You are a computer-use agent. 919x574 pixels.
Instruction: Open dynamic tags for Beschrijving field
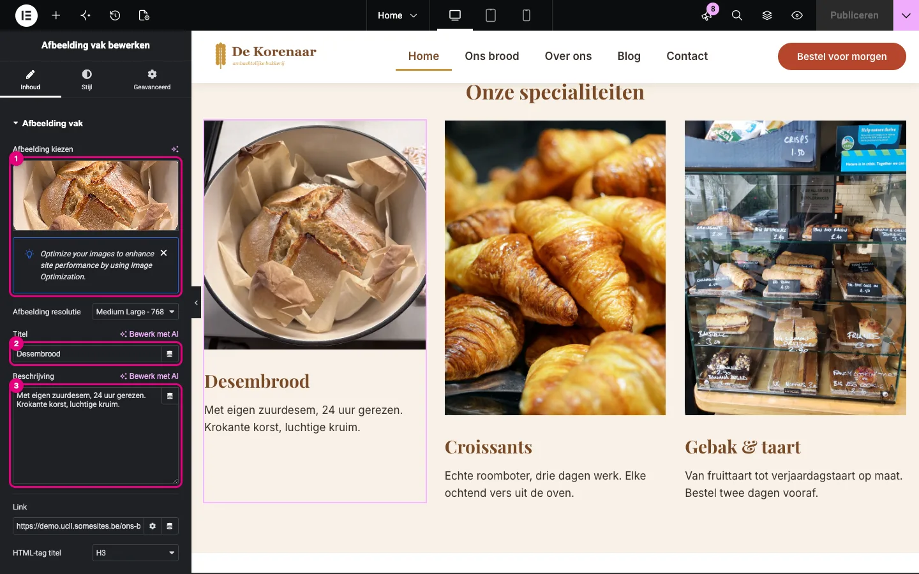(x=170, y=396)
